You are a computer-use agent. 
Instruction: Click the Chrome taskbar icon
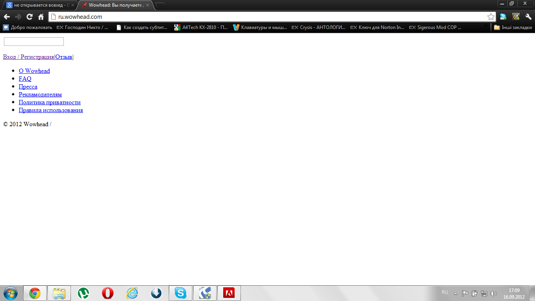(35, 293)
